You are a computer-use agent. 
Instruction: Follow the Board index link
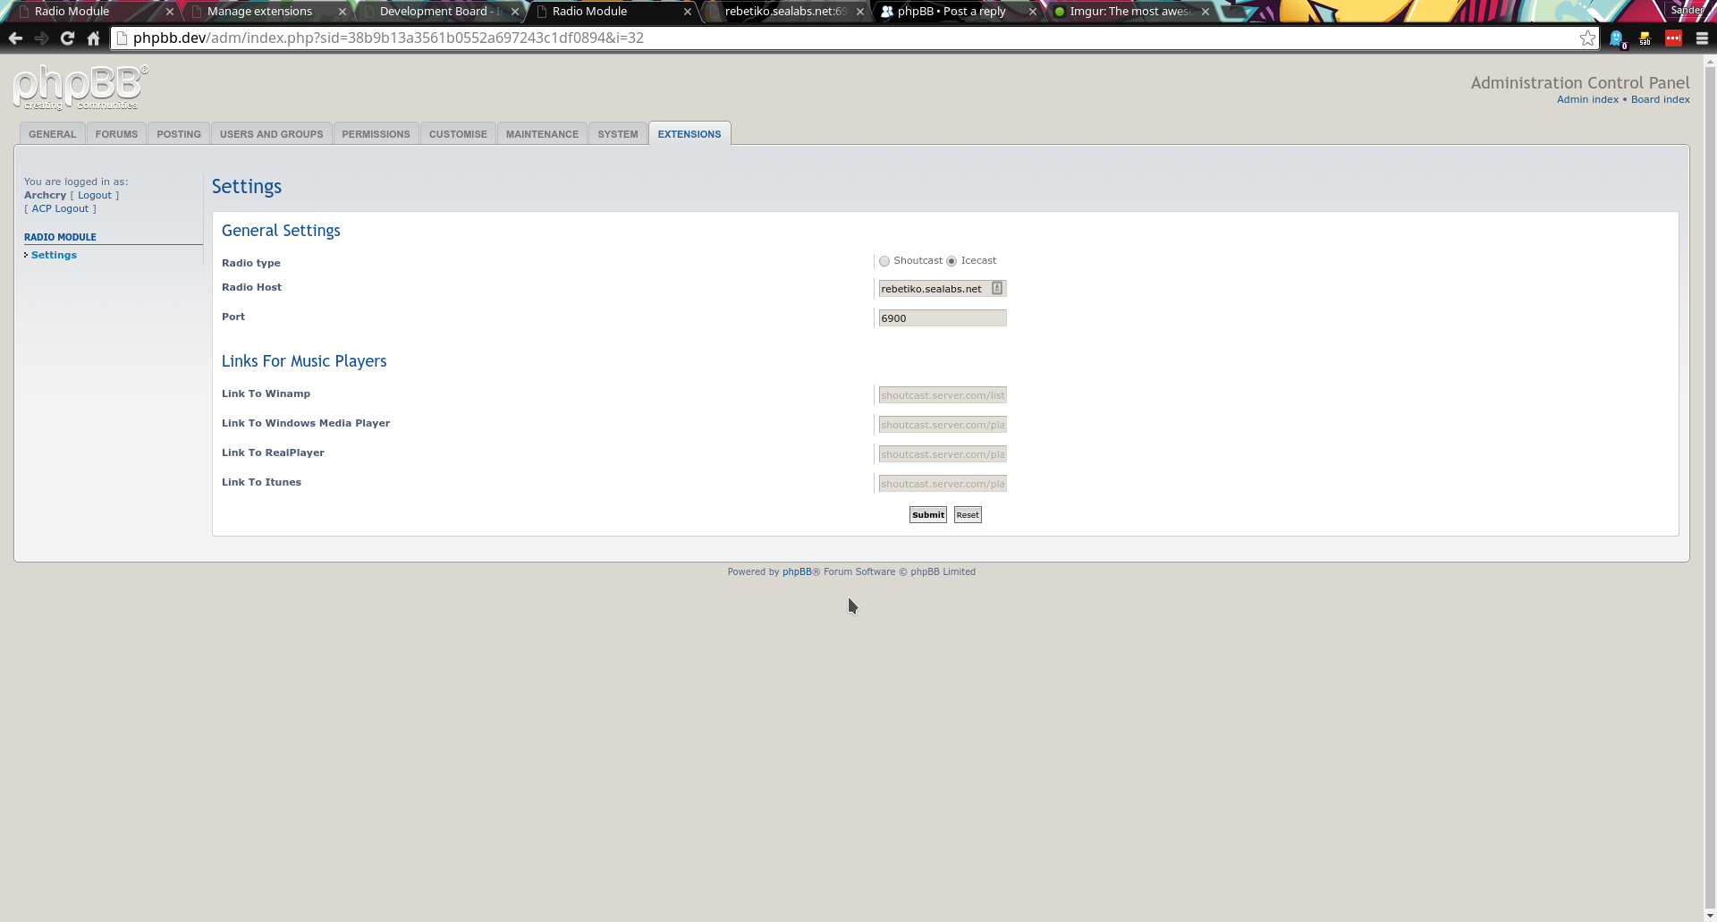(x=1660, y=99)
